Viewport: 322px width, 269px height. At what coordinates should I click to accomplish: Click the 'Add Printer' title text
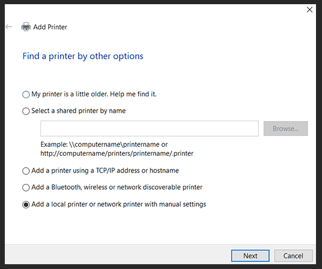click(50, 27)
